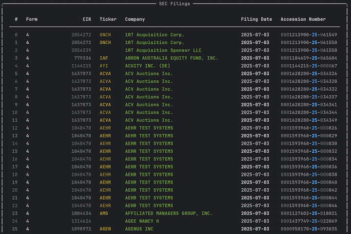
Task: Select 1RT Acquisition Sponsor LLC company name
Action: [x=163, y=50]
